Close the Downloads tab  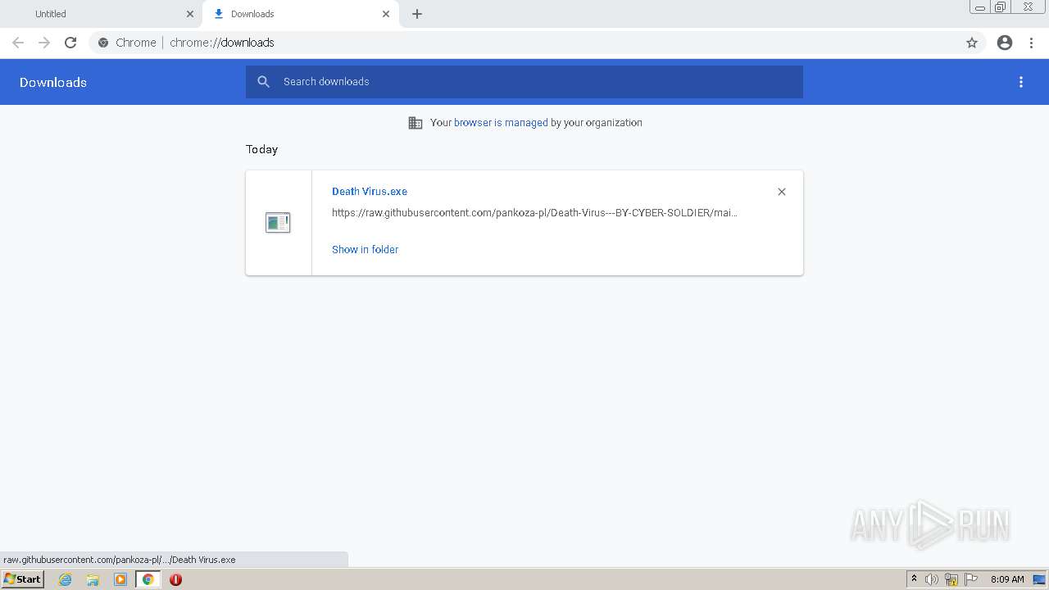tap(386, 14)
